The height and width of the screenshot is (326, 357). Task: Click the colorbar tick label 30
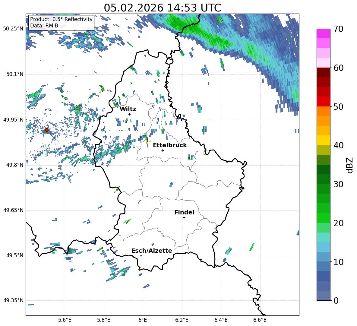[x=338, y=184]
